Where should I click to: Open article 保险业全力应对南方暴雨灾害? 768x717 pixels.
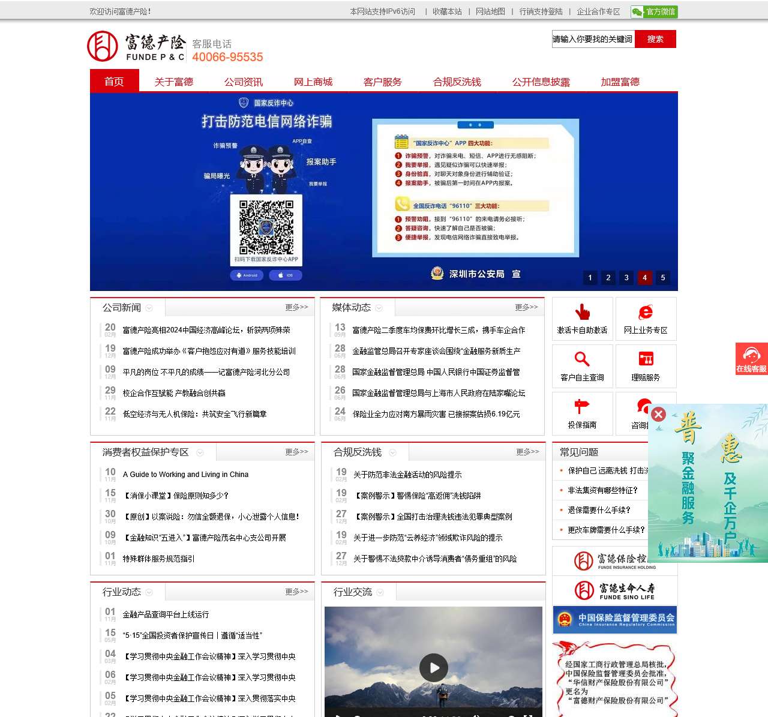point(436,414)
